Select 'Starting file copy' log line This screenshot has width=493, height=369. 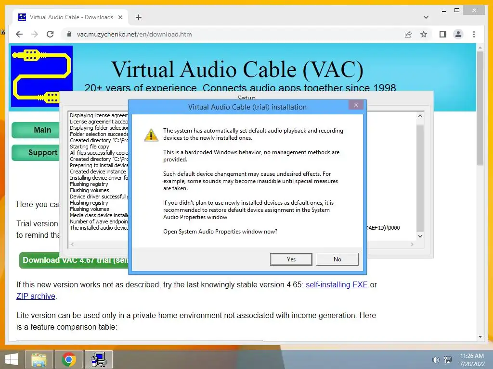89,147
